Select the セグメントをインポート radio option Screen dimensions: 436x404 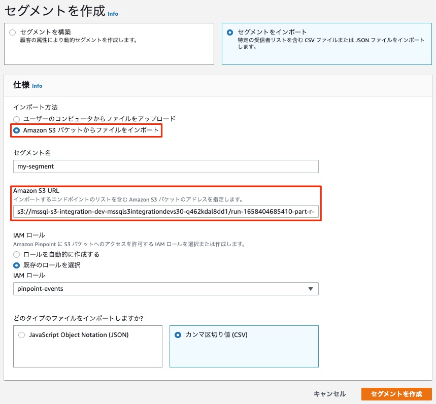[x=230, y=32]
